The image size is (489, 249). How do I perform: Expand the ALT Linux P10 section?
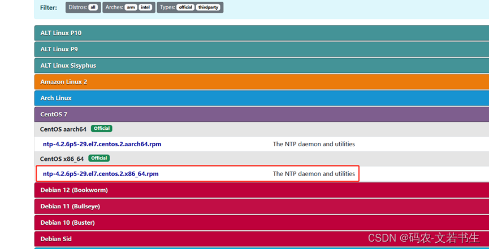pyautogui.click(x=262, y=33)
